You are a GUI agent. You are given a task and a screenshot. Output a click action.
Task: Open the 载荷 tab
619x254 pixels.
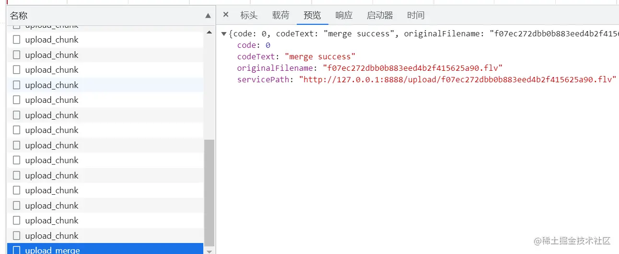280,15
